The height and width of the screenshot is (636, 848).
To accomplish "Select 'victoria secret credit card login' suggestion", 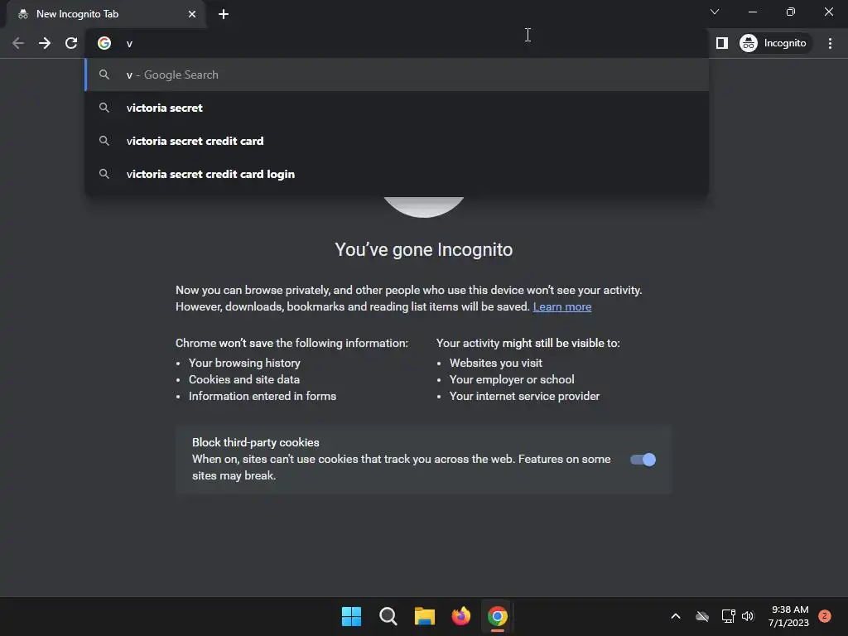I will [397, 174].
